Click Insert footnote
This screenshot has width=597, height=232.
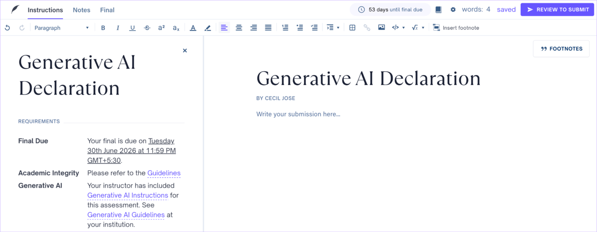click(x=456, y=28)
